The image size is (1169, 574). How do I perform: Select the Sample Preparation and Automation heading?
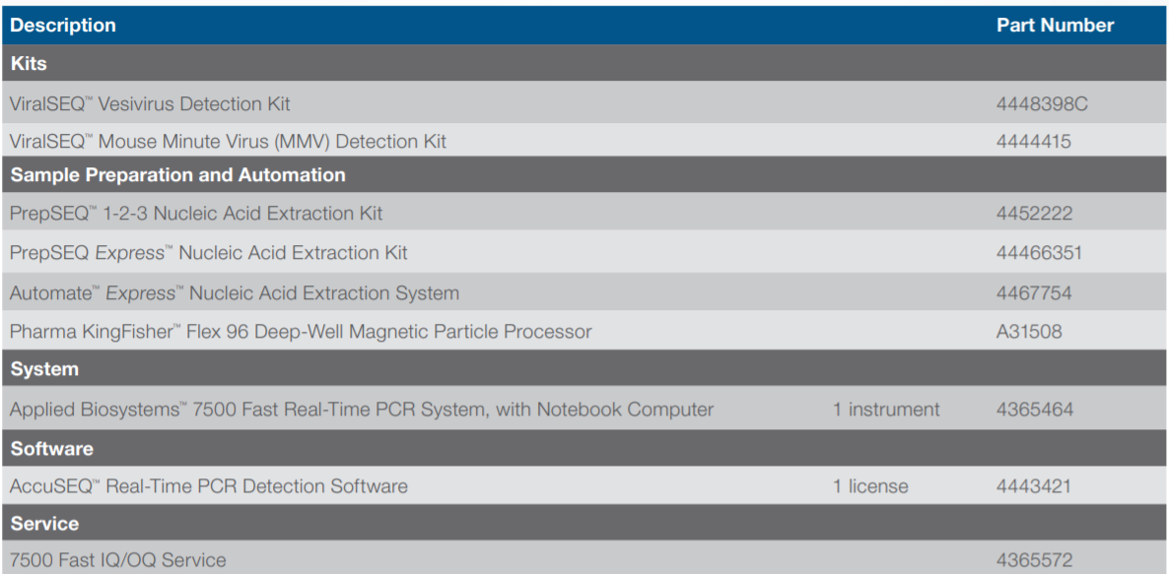pos(178,175)
